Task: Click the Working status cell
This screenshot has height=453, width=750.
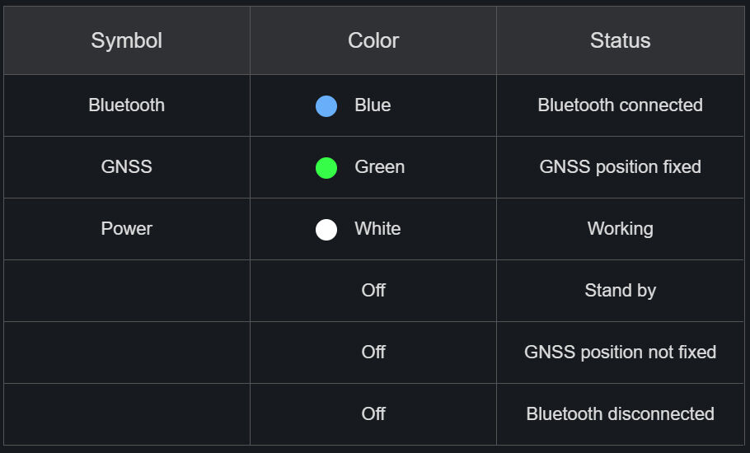Action: (620, 229)
